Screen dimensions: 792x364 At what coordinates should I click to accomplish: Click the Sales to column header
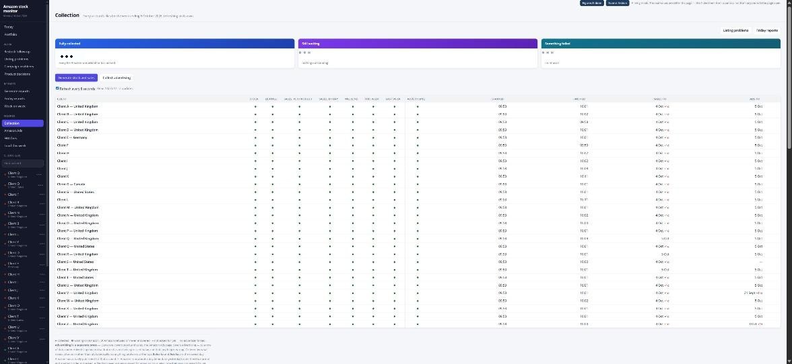661,99
